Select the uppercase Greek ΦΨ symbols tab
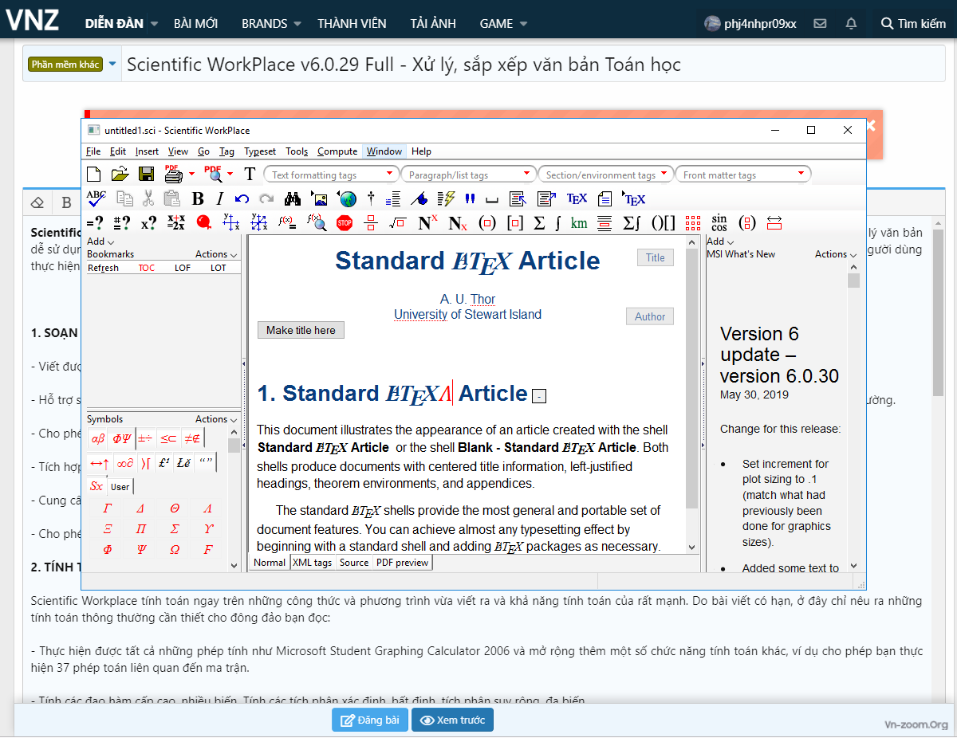The height and width of the screenshot is (738, 957). click(122, 438)
